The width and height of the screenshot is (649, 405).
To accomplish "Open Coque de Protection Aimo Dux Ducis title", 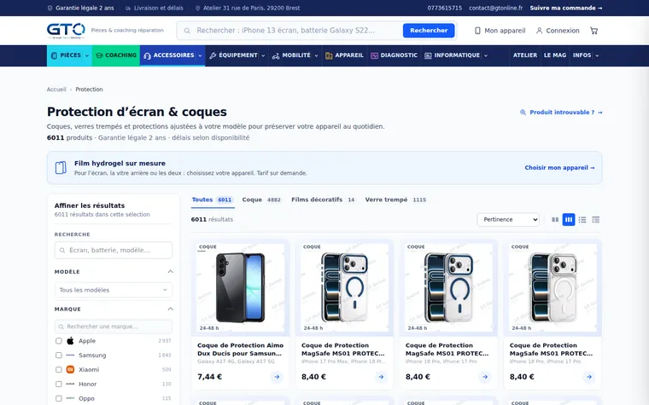I will (x=241, y=350).
